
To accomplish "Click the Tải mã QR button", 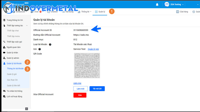I will pos(97,89).
